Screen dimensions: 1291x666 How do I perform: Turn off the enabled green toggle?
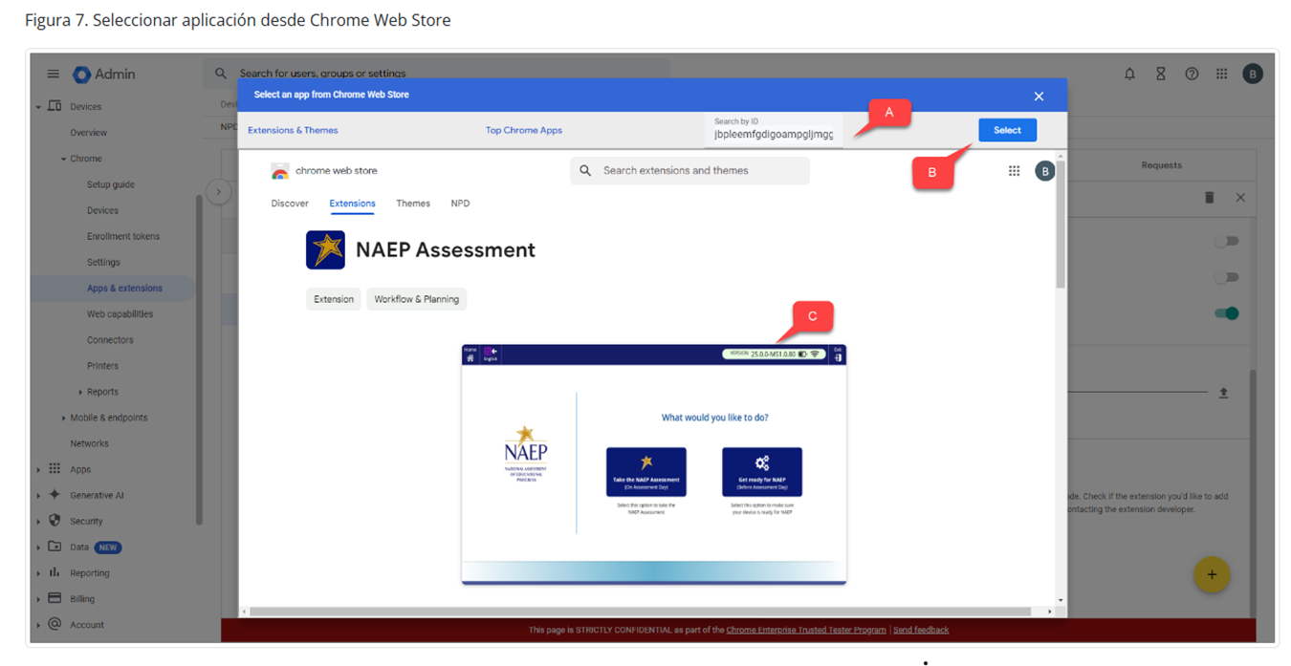click(x=1227, y=313)
